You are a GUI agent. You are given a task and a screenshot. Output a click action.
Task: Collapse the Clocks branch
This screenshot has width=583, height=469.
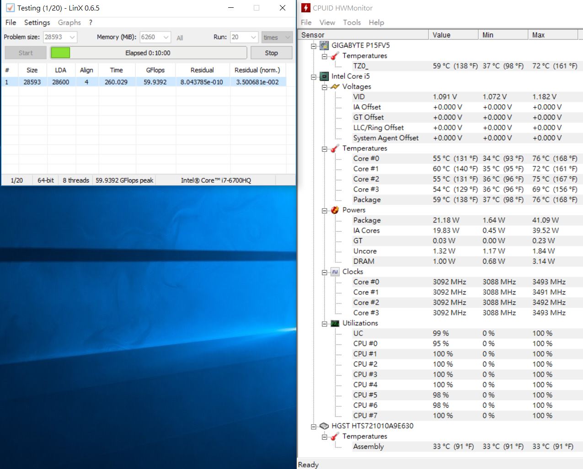tap(325, 272)
